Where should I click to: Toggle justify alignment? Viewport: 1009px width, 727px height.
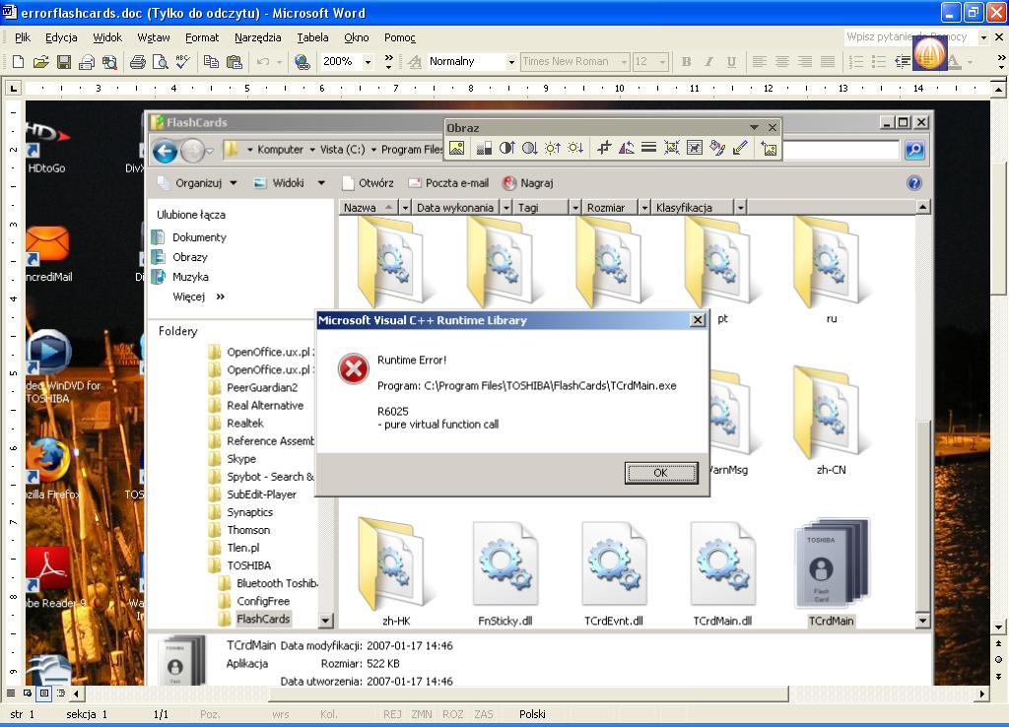point(828,62)
